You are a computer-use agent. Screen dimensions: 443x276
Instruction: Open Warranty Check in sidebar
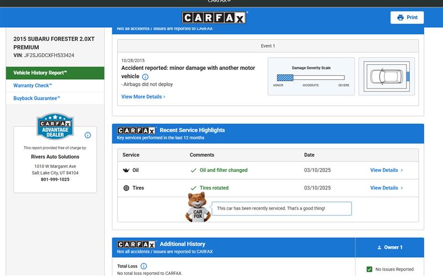(33, 85)
